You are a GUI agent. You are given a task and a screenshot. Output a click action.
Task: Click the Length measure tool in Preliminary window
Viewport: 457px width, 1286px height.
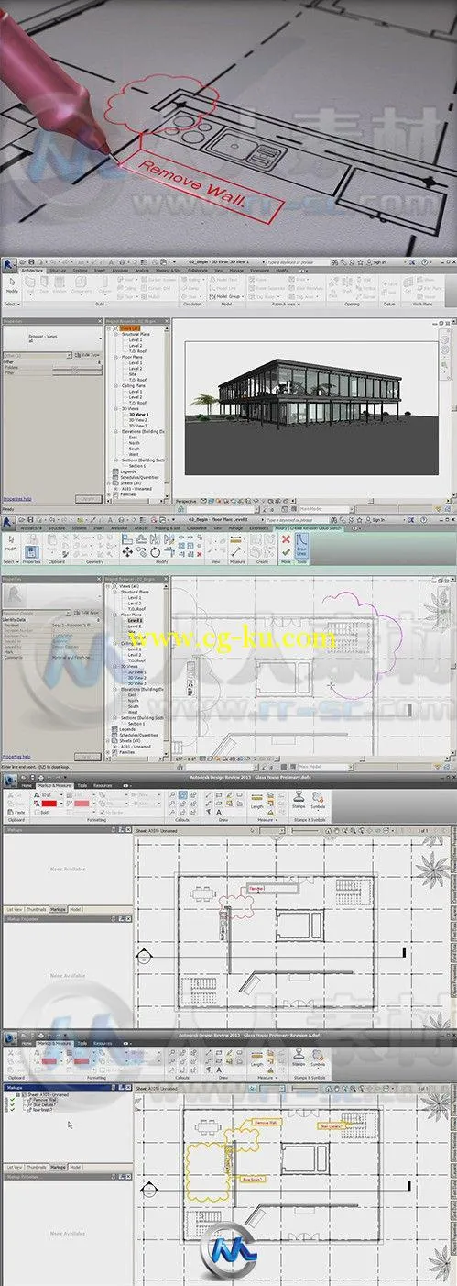tap(256, 799)
